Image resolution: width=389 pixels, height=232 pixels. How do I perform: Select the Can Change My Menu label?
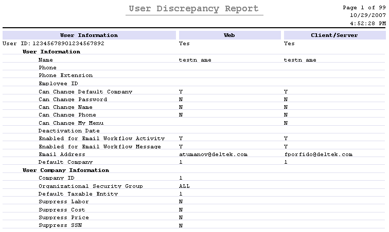[x=71, y=123]
